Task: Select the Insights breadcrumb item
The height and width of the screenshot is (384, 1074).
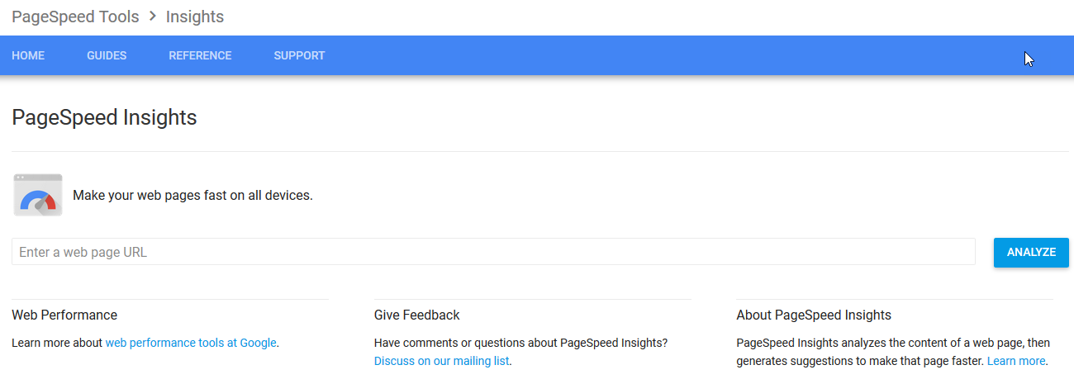Action: (x=195, y=17)
